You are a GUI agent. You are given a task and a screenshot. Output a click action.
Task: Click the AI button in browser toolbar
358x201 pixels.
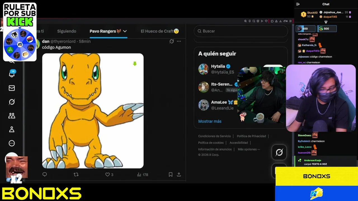pyautogui.click(x=285, y=21)
